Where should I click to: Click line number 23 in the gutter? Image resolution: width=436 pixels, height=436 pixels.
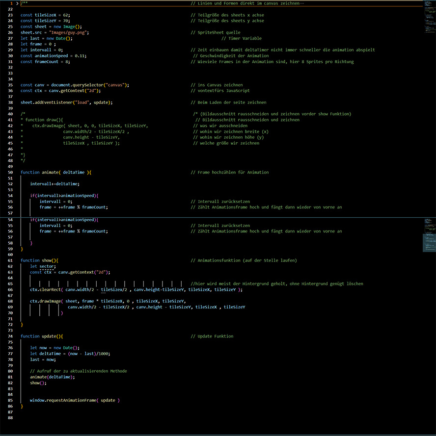tap(10, 15)
